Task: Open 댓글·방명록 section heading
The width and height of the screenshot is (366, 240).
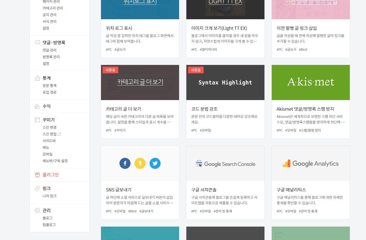Action: (x=54, y=43)
